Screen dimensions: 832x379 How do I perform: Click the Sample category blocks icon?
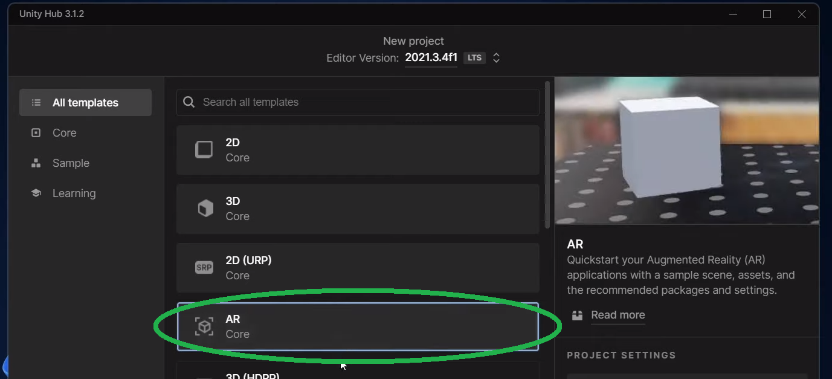[36, 163]
